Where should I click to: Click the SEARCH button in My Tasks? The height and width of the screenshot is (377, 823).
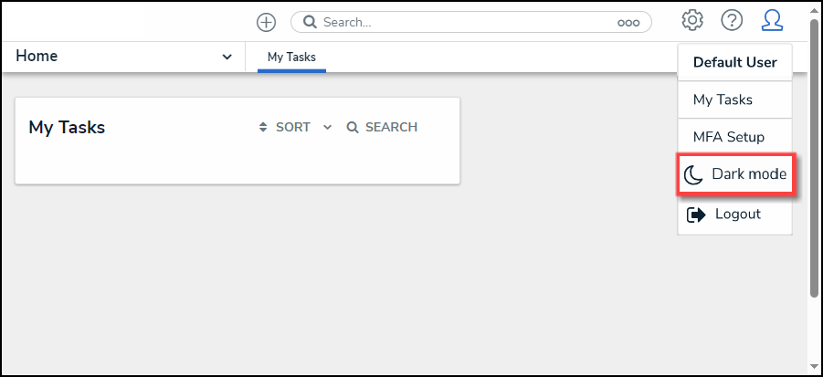382,127
